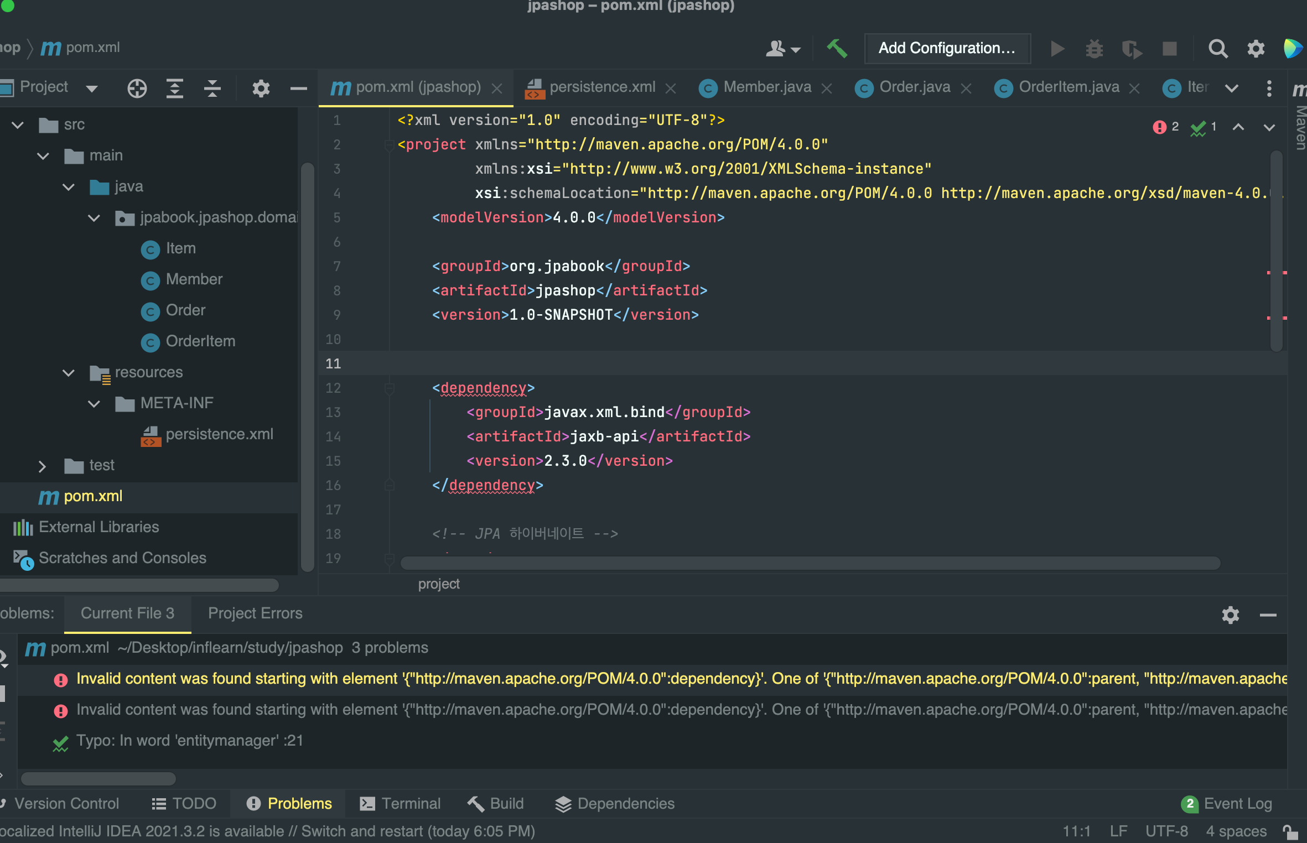Open the Project view dropdown
Screen dimensions: 1307x843
tap(92, 88)
